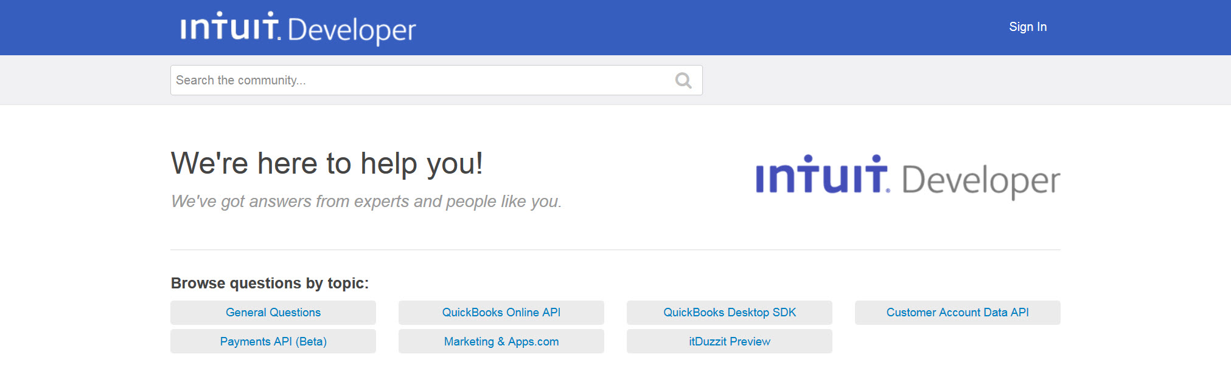Focus the Search the community field
The height and width of the screenshot is (374, 1231).
coord(436,80)
